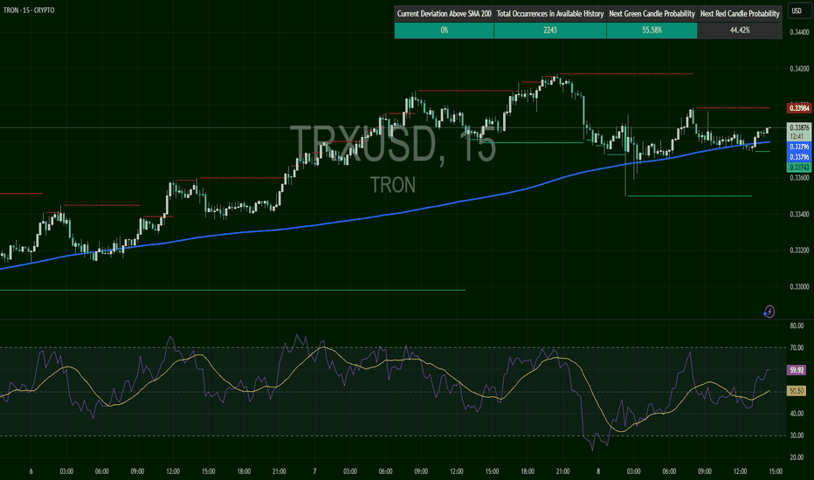Image resolution: width=814 pixels, height=480 pixels.
Task: Click the 0.33000 price axis label
Action: 799,286
